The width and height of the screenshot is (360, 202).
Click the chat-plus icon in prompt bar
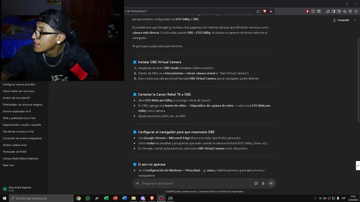[256, 183]
